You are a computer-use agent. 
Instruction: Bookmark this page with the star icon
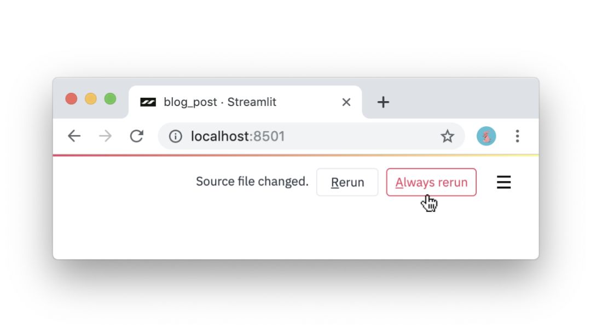click(x=447, y=136)
